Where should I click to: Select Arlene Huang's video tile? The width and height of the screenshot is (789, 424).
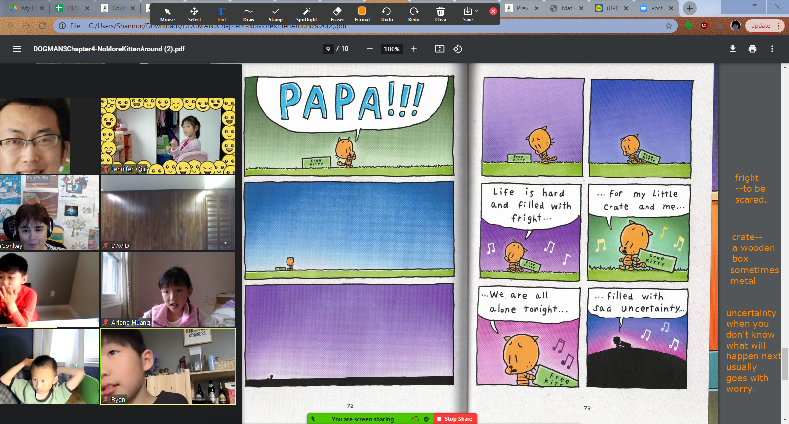(x=168, y=289)
